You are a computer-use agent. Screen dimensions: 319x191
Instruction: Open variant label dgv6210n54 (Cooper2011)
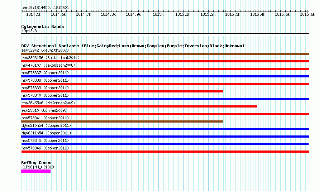(x=46, y=125)
